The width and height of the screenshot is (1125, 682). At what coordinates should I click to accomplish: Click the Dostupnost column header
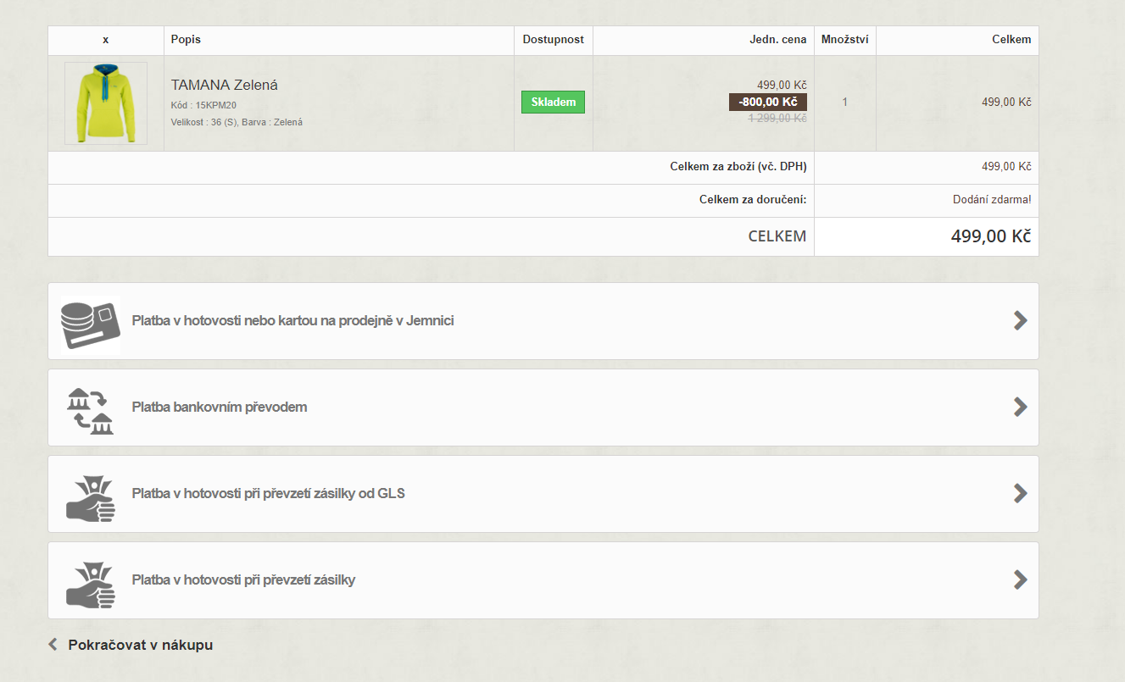(x=553, y=40)
